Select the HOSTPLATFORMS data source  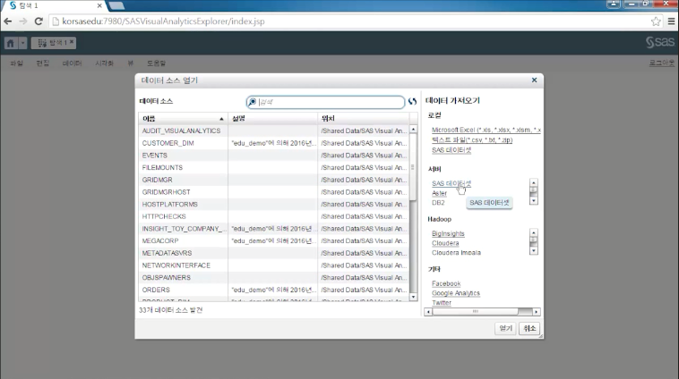(x=274, y=204)
